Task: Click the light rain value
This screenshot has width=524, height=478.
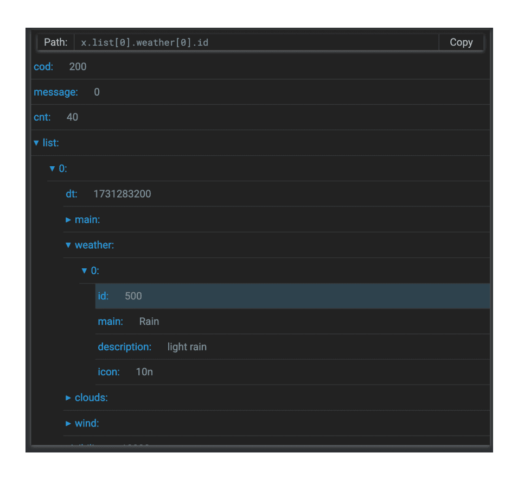Action: (x=187, y=347)
